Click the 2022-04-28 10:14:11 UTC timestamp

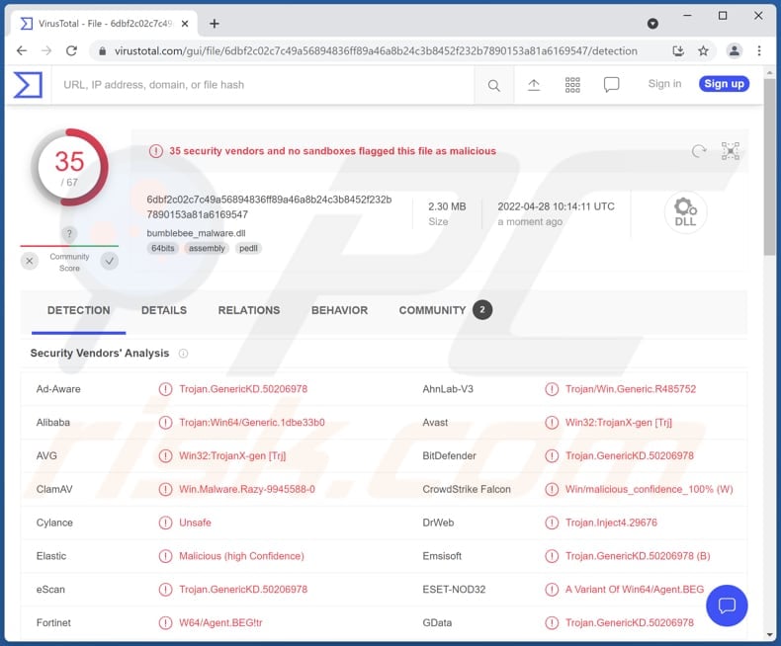click(556, 206)
